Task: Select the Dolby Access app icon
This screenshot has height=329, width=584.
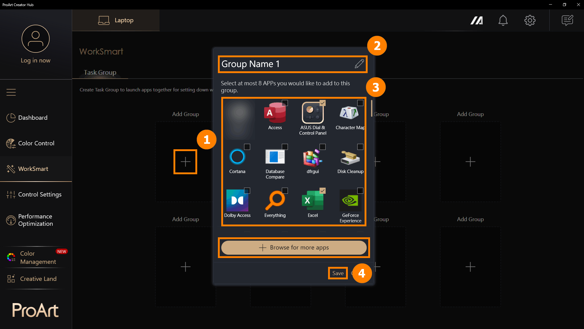Action: (x=237, y=200)
